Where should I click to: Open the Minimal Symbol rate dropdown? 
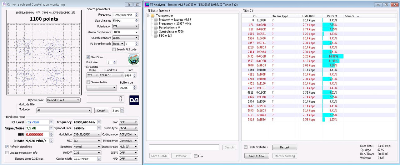point(125,32)
